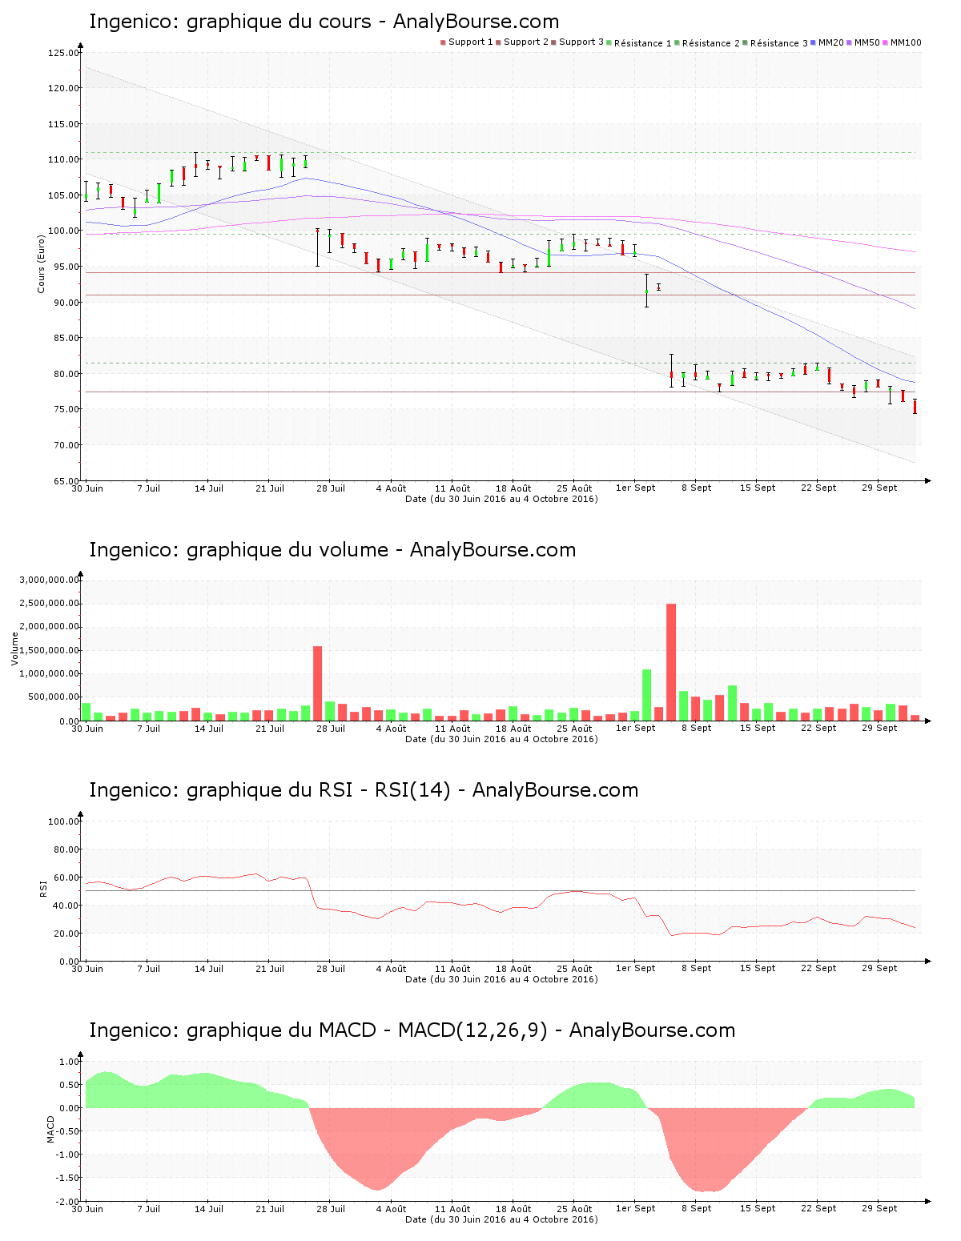
Task: Click '14 Juil' under the volume chart
Action: pyautogui.click(x=209, y=729)
